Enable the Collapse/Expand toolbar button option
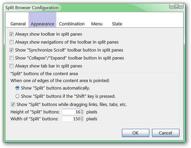 pyautogui.click(x=12, y=58)
